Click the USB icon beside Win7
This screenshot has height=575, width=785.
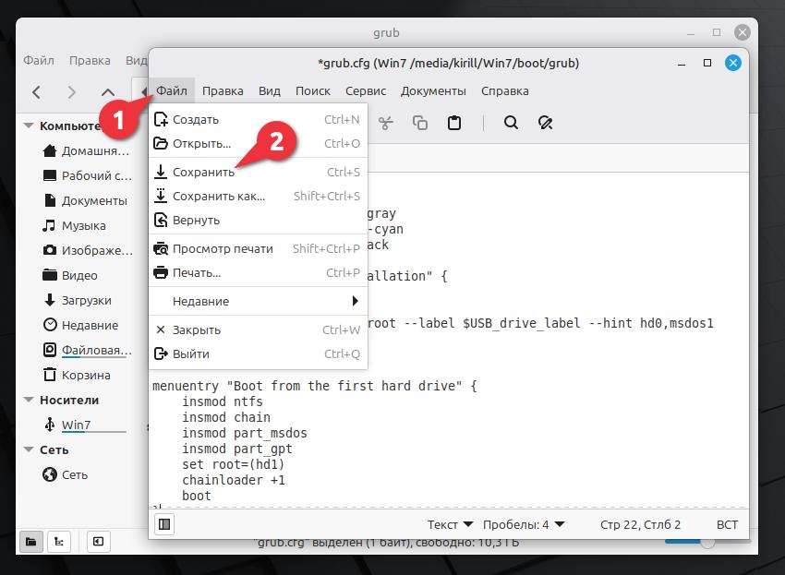50,425
